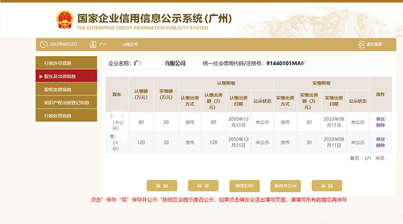
Task: Click the 保存 button
Action: click(x=203, y=185)
